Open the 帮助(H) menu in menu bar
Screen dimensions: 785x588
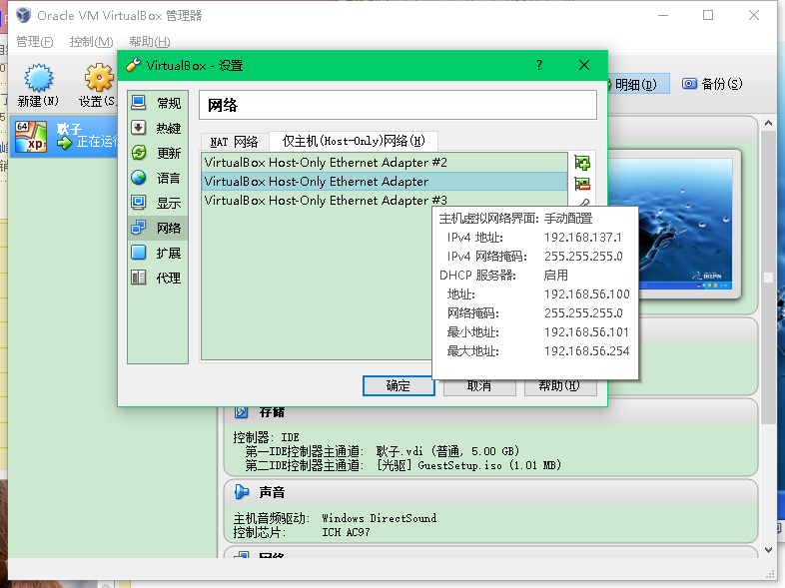[x=150, y=42]
